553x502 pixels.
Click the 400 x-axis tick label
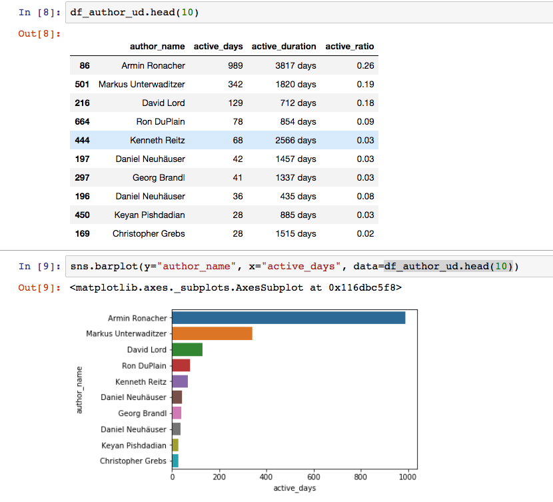pos(266,477)
